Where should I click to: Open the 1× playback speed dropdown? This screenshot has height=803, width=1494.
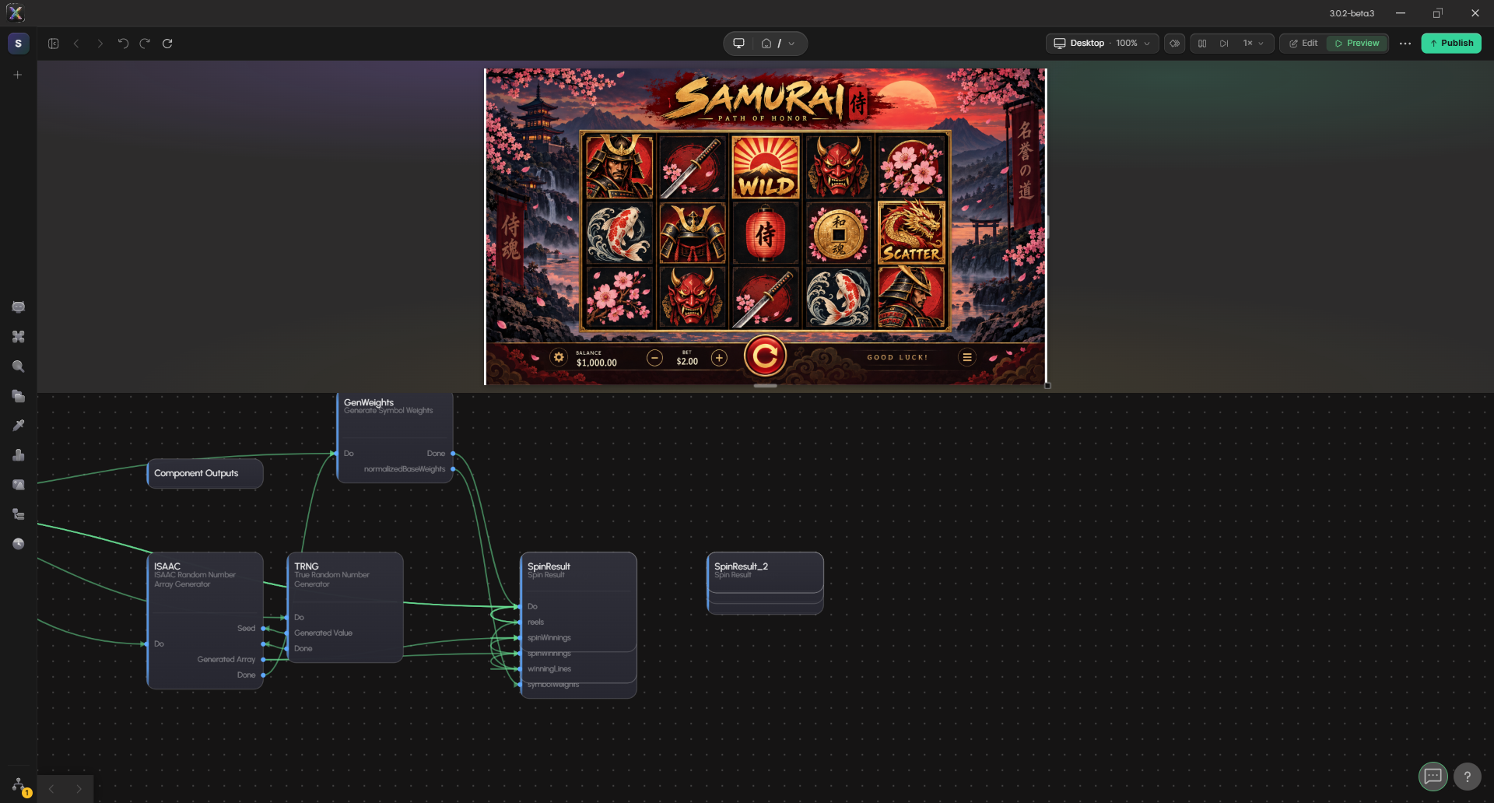coord(1253,44)
